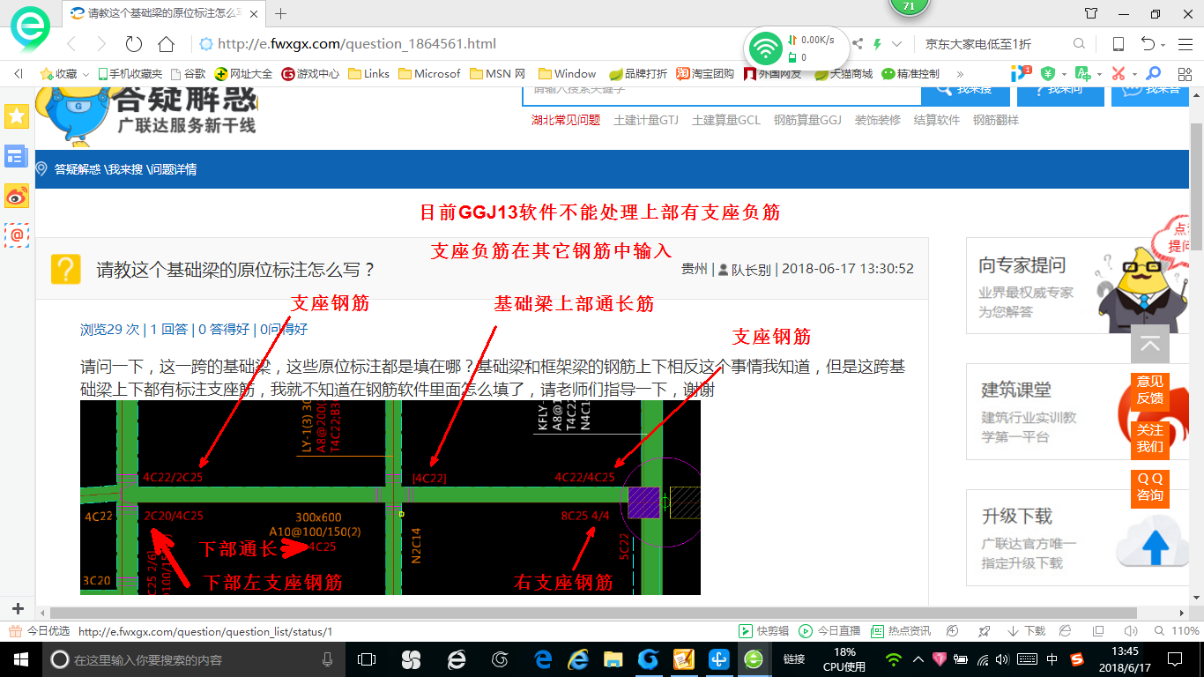Click the blue magnifier extension icon
The image size is (1204, 677).
click(x=1153, y=74)
